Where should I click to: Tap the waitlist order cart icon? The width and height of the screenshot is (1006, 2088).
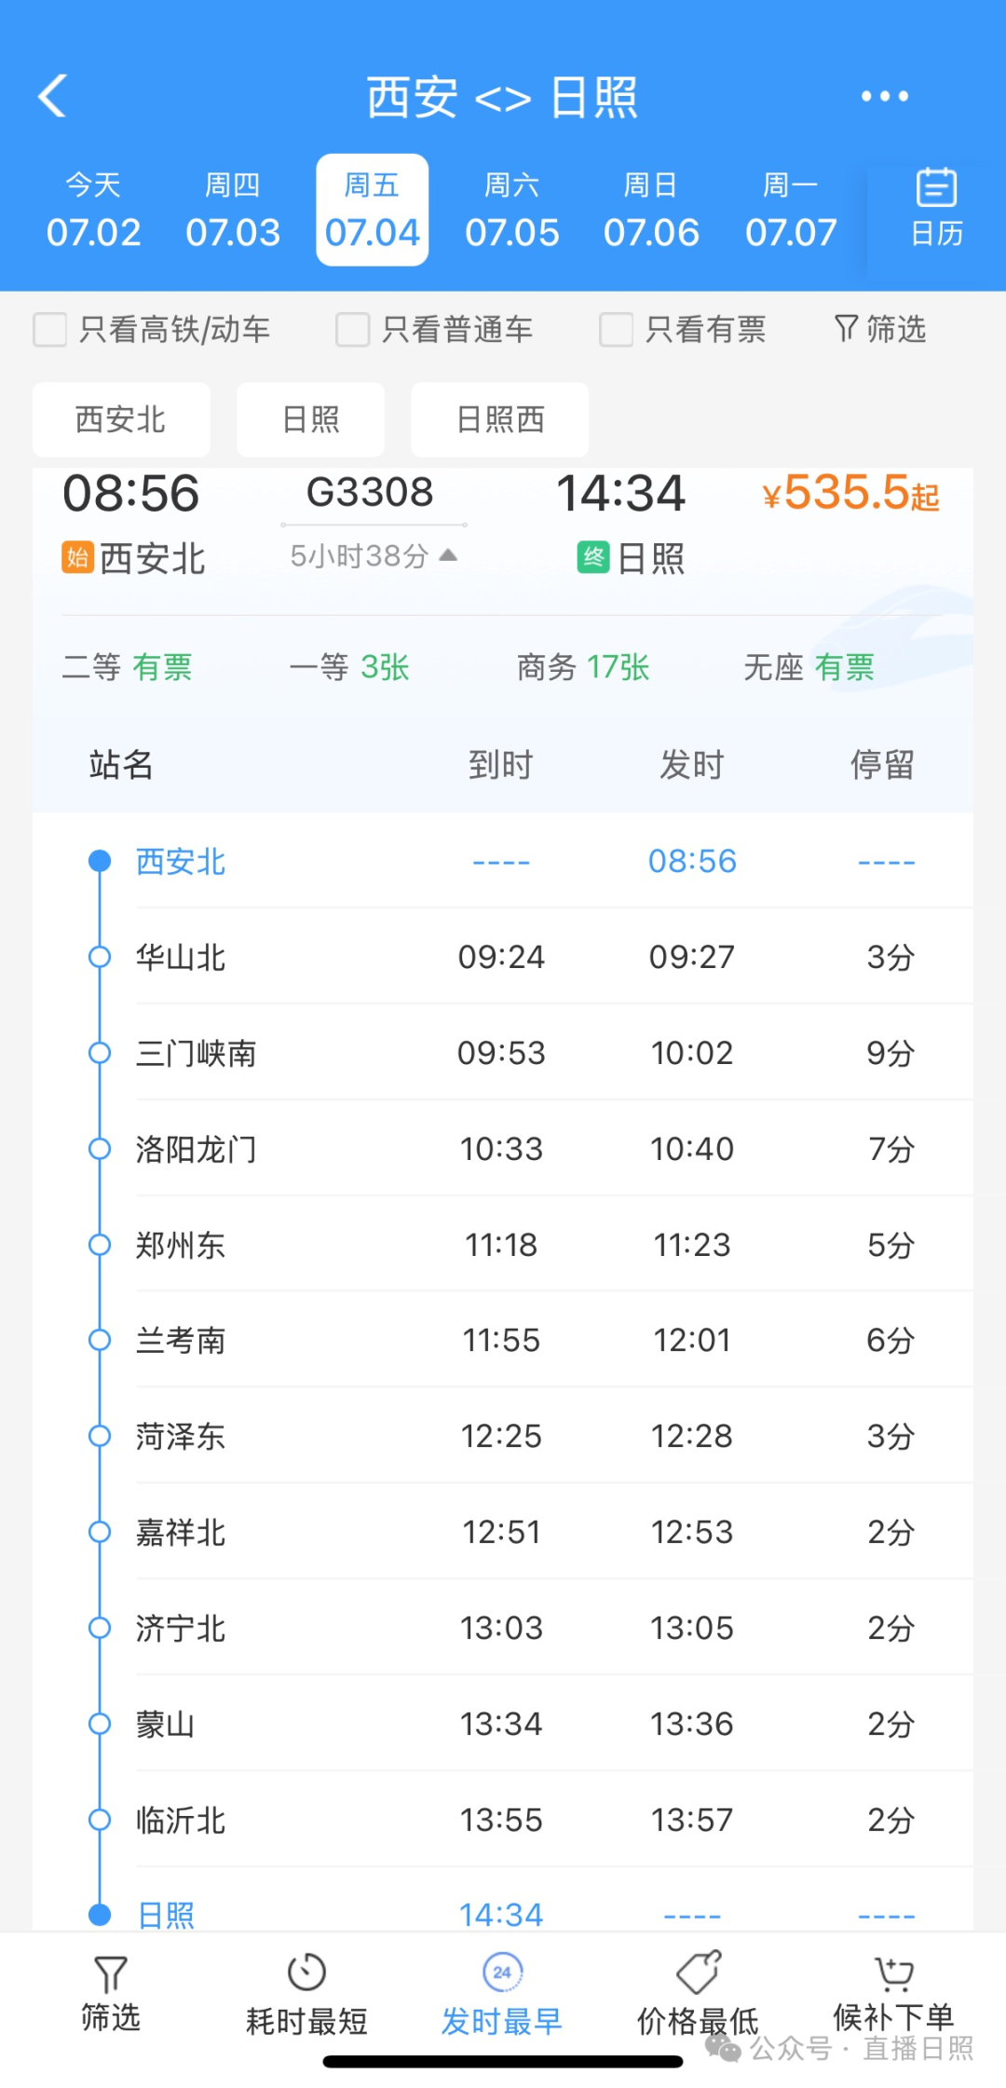(893, 1972)
